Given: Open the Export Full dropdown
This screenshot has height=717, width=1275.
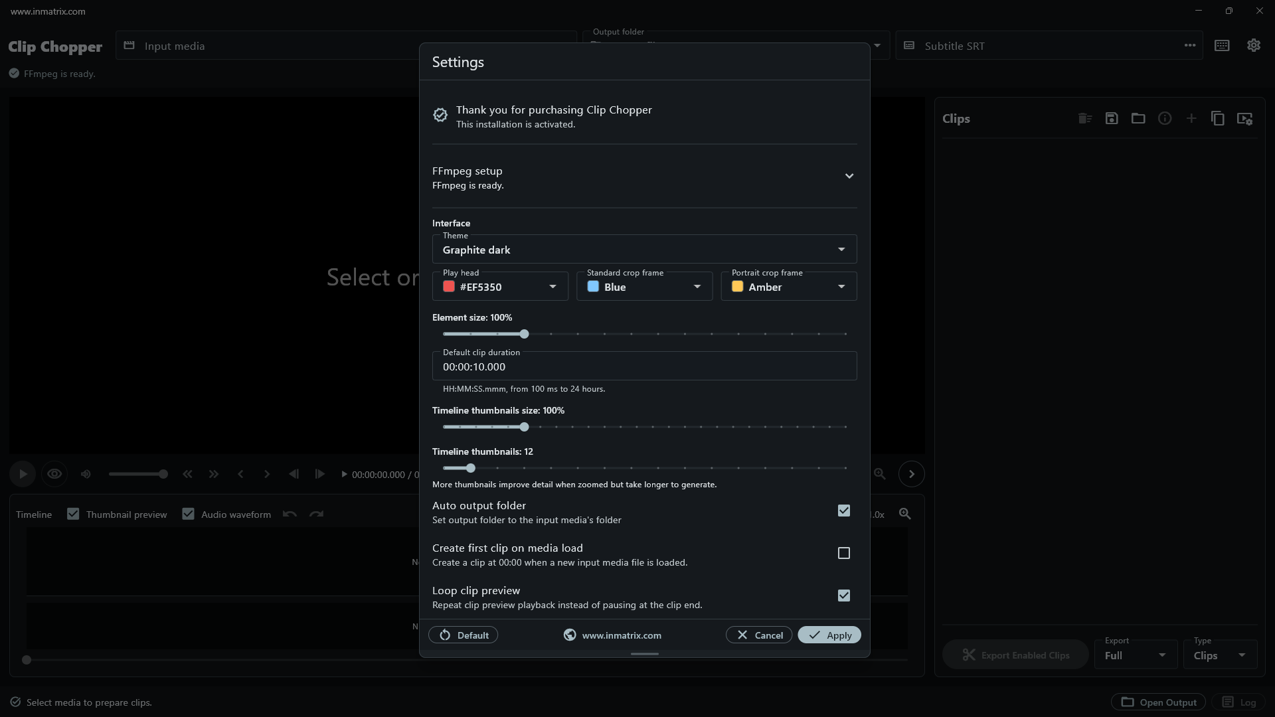Looking at the screenshot, I should point(1136,655).
